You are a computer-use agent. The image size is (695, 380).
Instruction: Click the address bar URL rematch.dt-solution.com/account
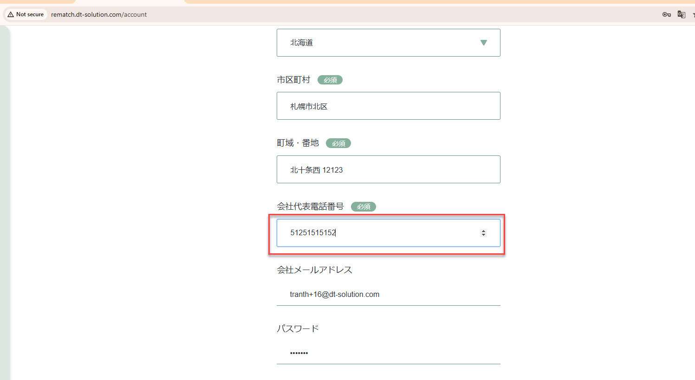tap(99, 14)
